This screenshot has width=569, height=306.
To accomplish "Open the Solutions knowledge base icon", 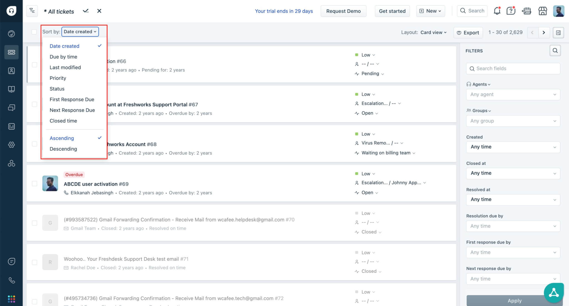I will tap(11, 89).
